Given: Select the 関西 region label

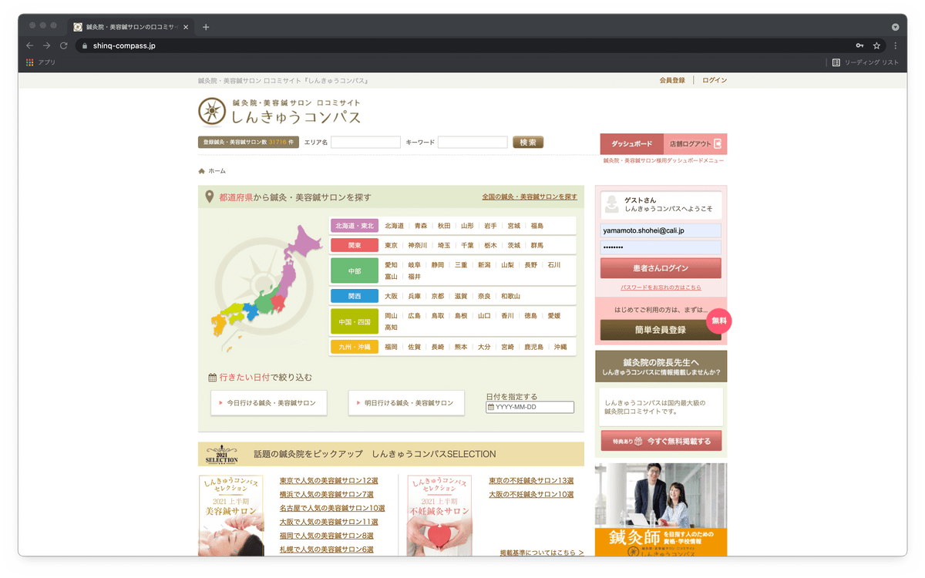Looking at the screenshot, I should [355, 296].
